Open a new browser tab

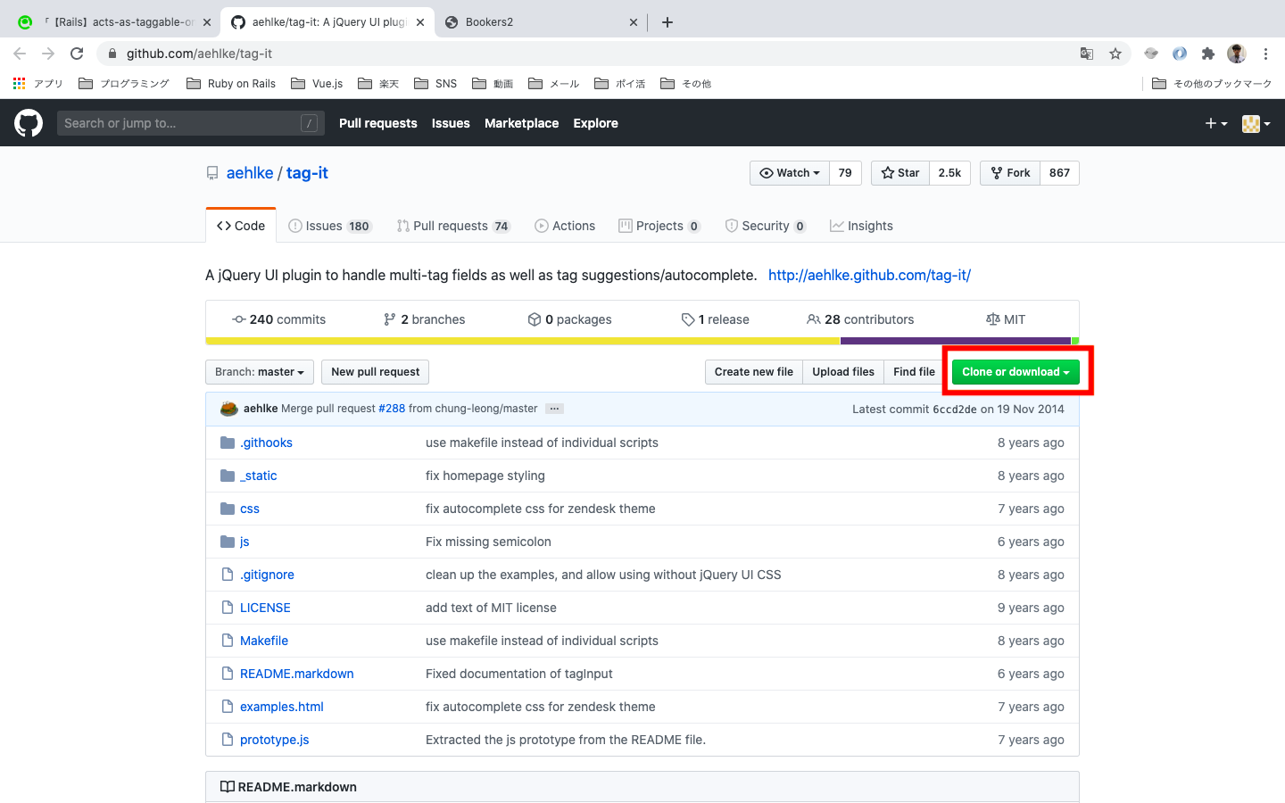(667, 22)
